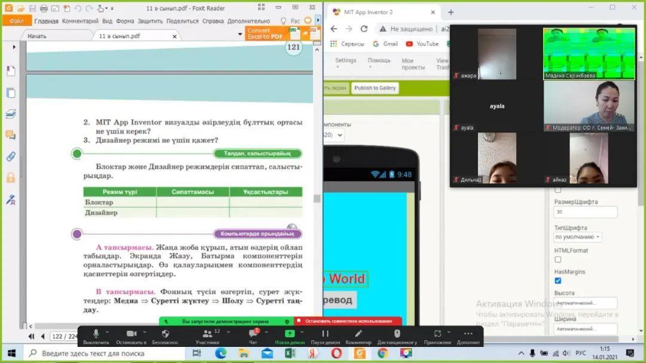Viewport: 646px width, 363px height.
Task: Open the Security lock panel in Foxit sidebar
Action: click(x=11, y=177)
